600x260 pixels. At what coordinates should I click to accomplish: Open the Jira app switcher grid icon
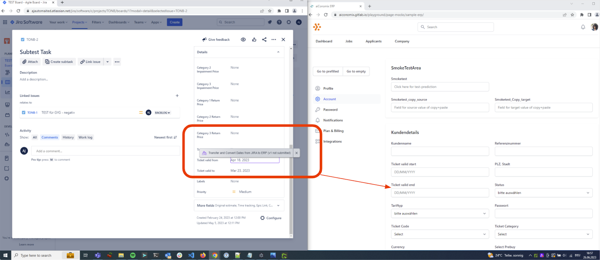(5, 22)
